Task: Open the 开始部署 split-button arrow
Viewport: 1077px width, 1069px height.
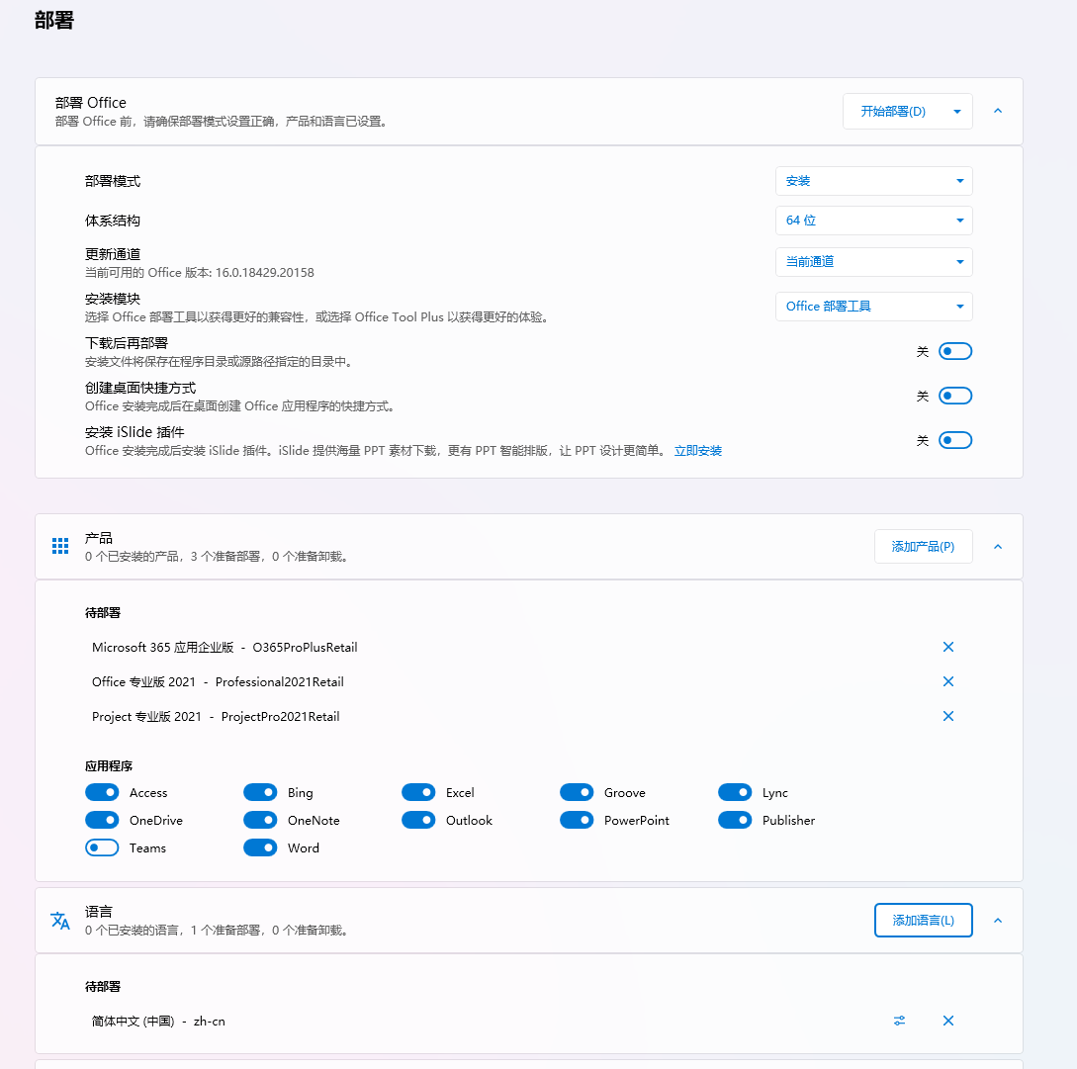Action: 956,112
